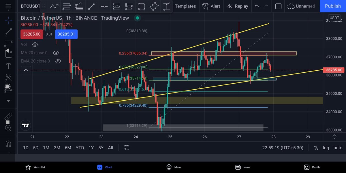Enter fullscreen chart mode
Image resolution: width=346 pixels, height=173 pixels.
point(278,6)
